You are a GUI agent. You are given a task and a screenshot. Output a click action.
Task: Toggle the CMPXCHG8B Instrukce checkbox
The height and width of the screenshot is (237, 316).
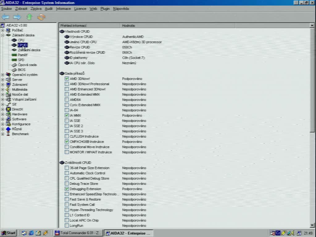pyautogui.click(x=67, y=141)
